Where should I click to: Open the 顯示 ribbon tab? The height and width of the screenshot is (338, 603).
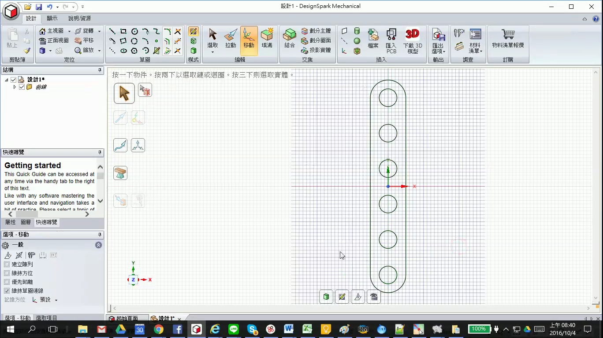click(x=52, y=18)
